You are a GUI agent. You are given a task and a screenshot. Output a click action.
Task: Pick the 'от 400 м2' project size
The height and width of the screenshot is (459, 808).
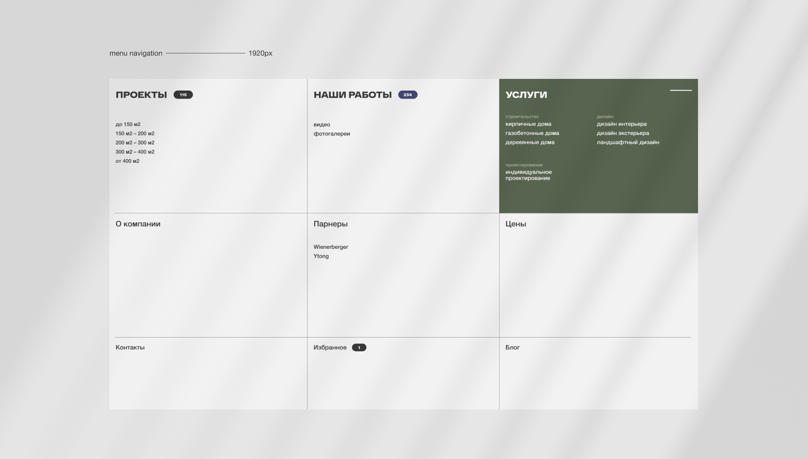click(x=127, y=161)
